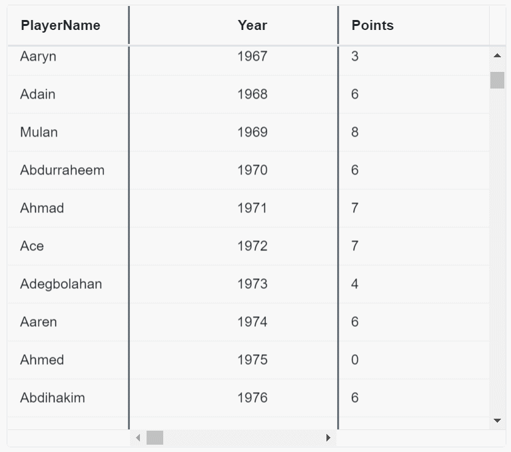The width and height of the screenshot is (511, 452).
Task: Click the year 1967 cell
Action: tap(252, 57)
